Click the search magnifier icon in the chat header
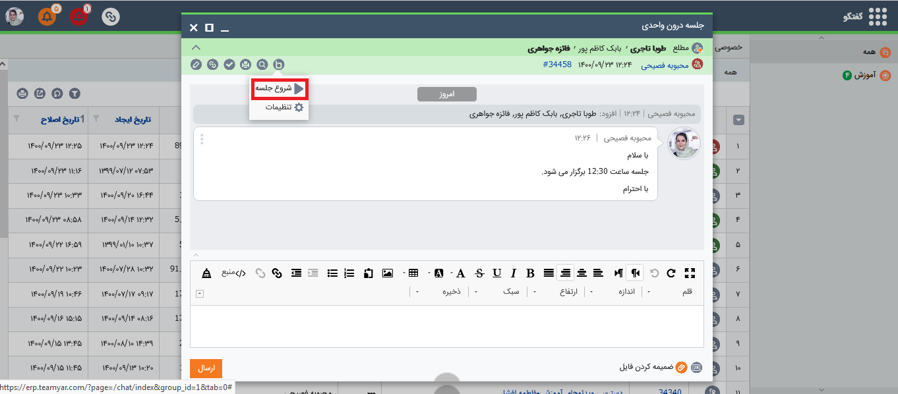Viewport: 898px width, 394px height. coord(262,65)
